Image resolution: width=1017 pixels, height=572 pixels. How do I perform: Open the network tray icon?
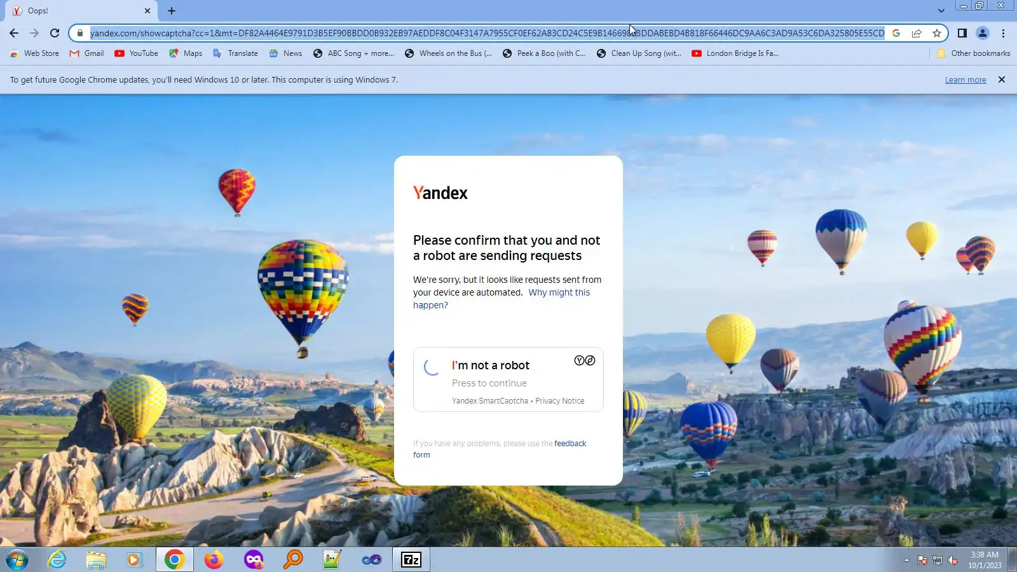(x=938, y=561)
